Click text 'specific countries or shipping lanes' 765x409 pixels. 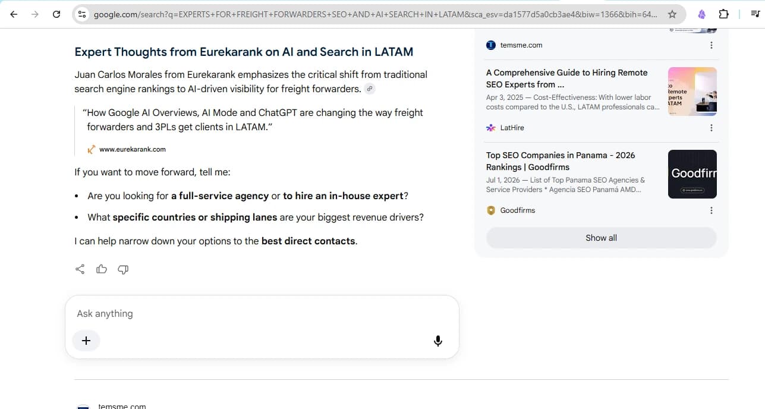click(x=195, y=217)
